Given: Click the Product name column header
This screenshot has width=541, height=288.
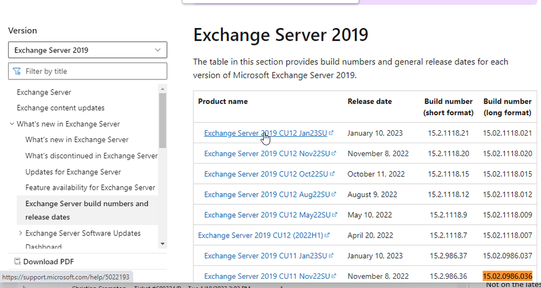Looking at the screenshot, I should point(223,101).
